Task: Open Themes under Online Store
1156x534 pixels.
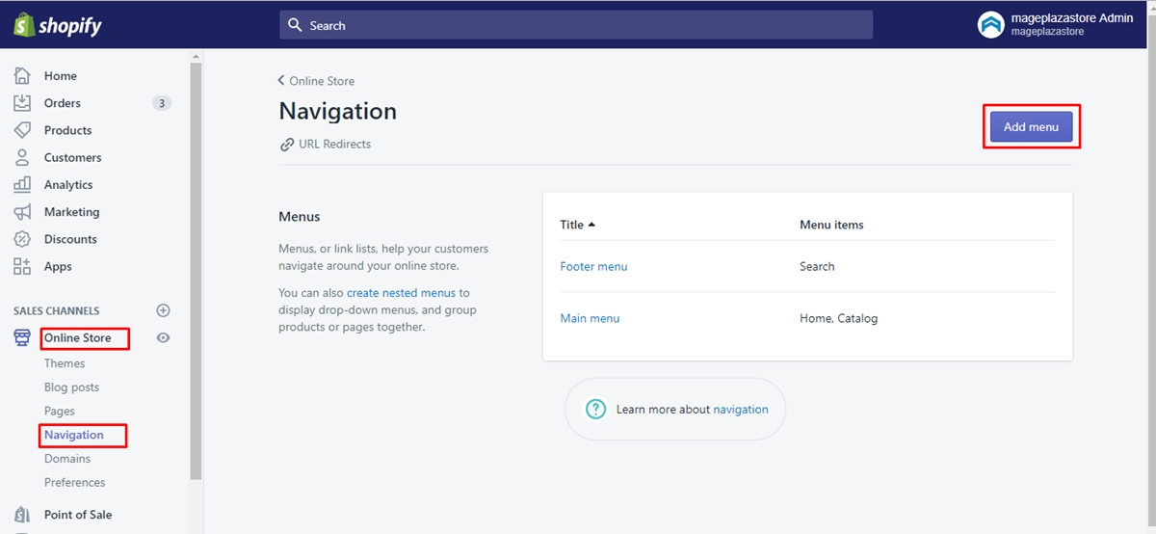Action: pos(65,363)
